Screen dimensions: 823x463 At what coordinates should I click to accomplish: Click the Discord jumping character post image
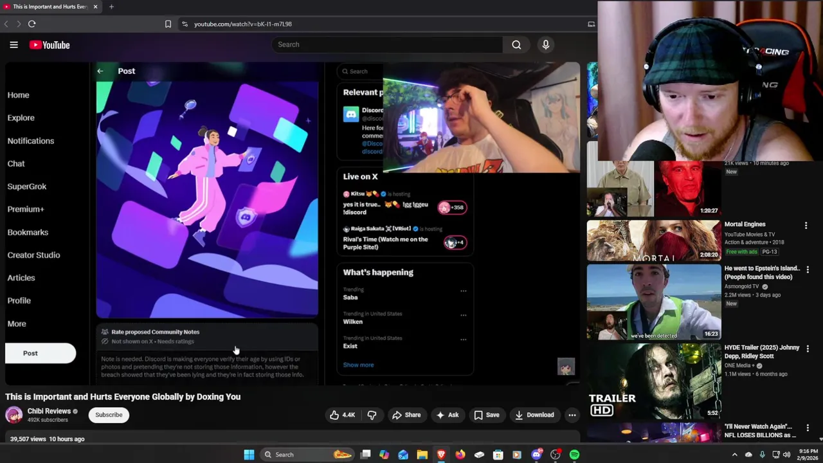click(207, 199)
